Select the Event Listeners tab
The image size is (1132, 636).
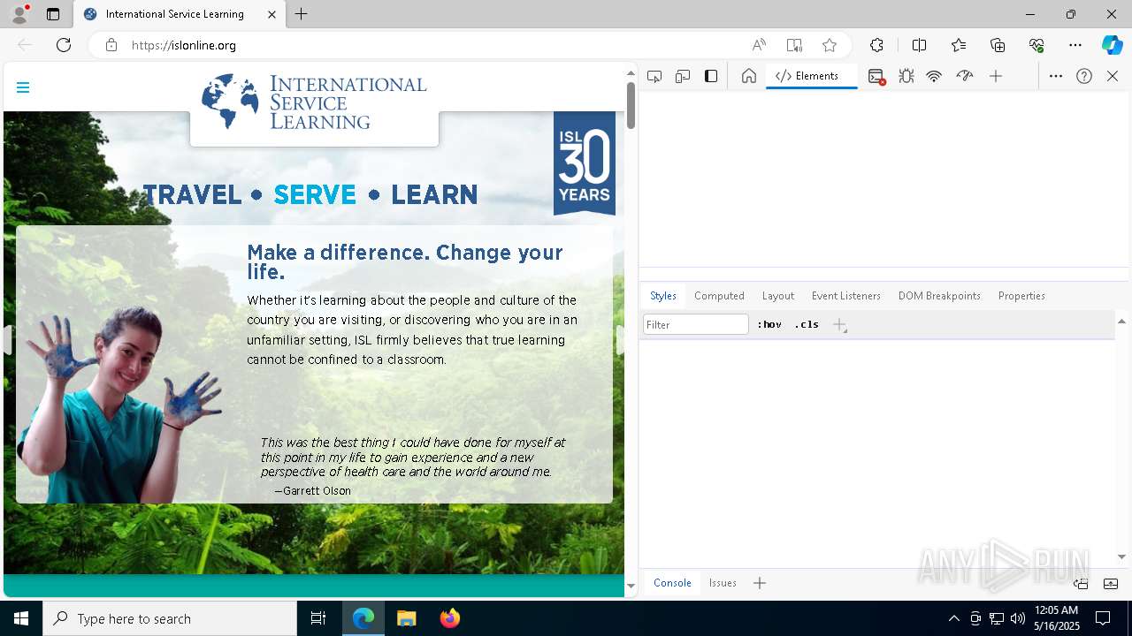click(x=846, y=296)
